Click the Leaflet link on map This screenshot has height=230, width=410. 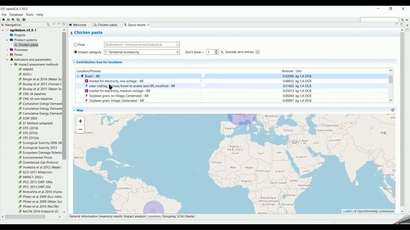click(x=347, y=211)
